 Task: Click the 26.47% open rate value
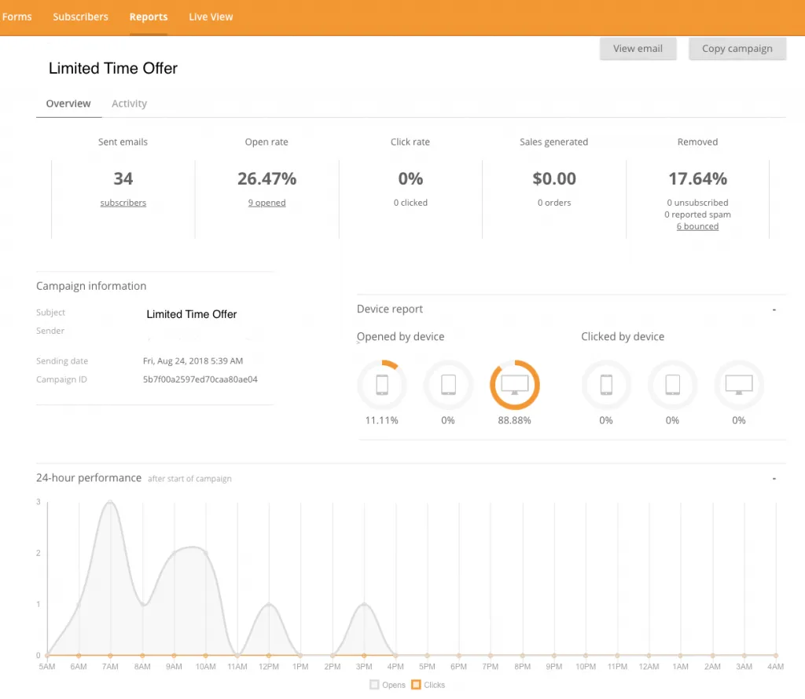tap(267, 178)
